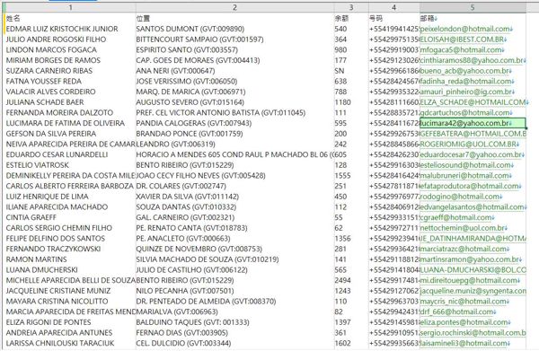
Task: Select column header 4
Action: click(x=394, y=7)
